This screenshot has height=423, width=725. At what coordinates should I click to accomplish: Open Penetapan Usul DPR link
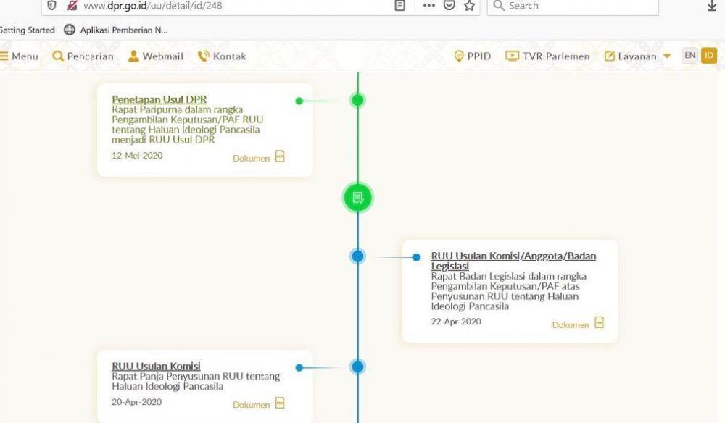pos(159,99)
